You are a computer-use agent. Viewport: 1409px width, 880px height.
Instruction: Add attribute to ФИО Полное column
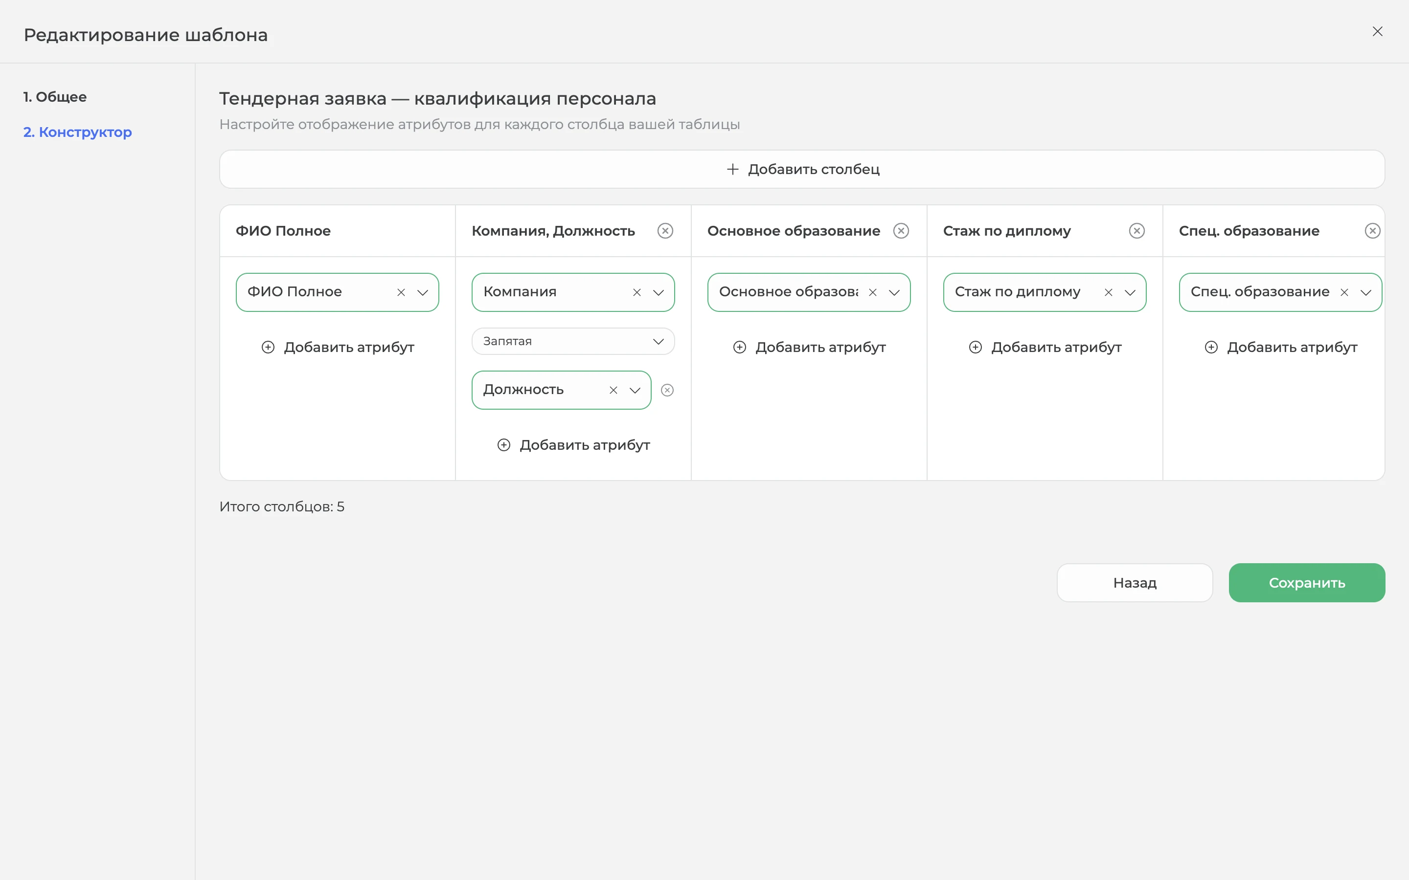338,348
